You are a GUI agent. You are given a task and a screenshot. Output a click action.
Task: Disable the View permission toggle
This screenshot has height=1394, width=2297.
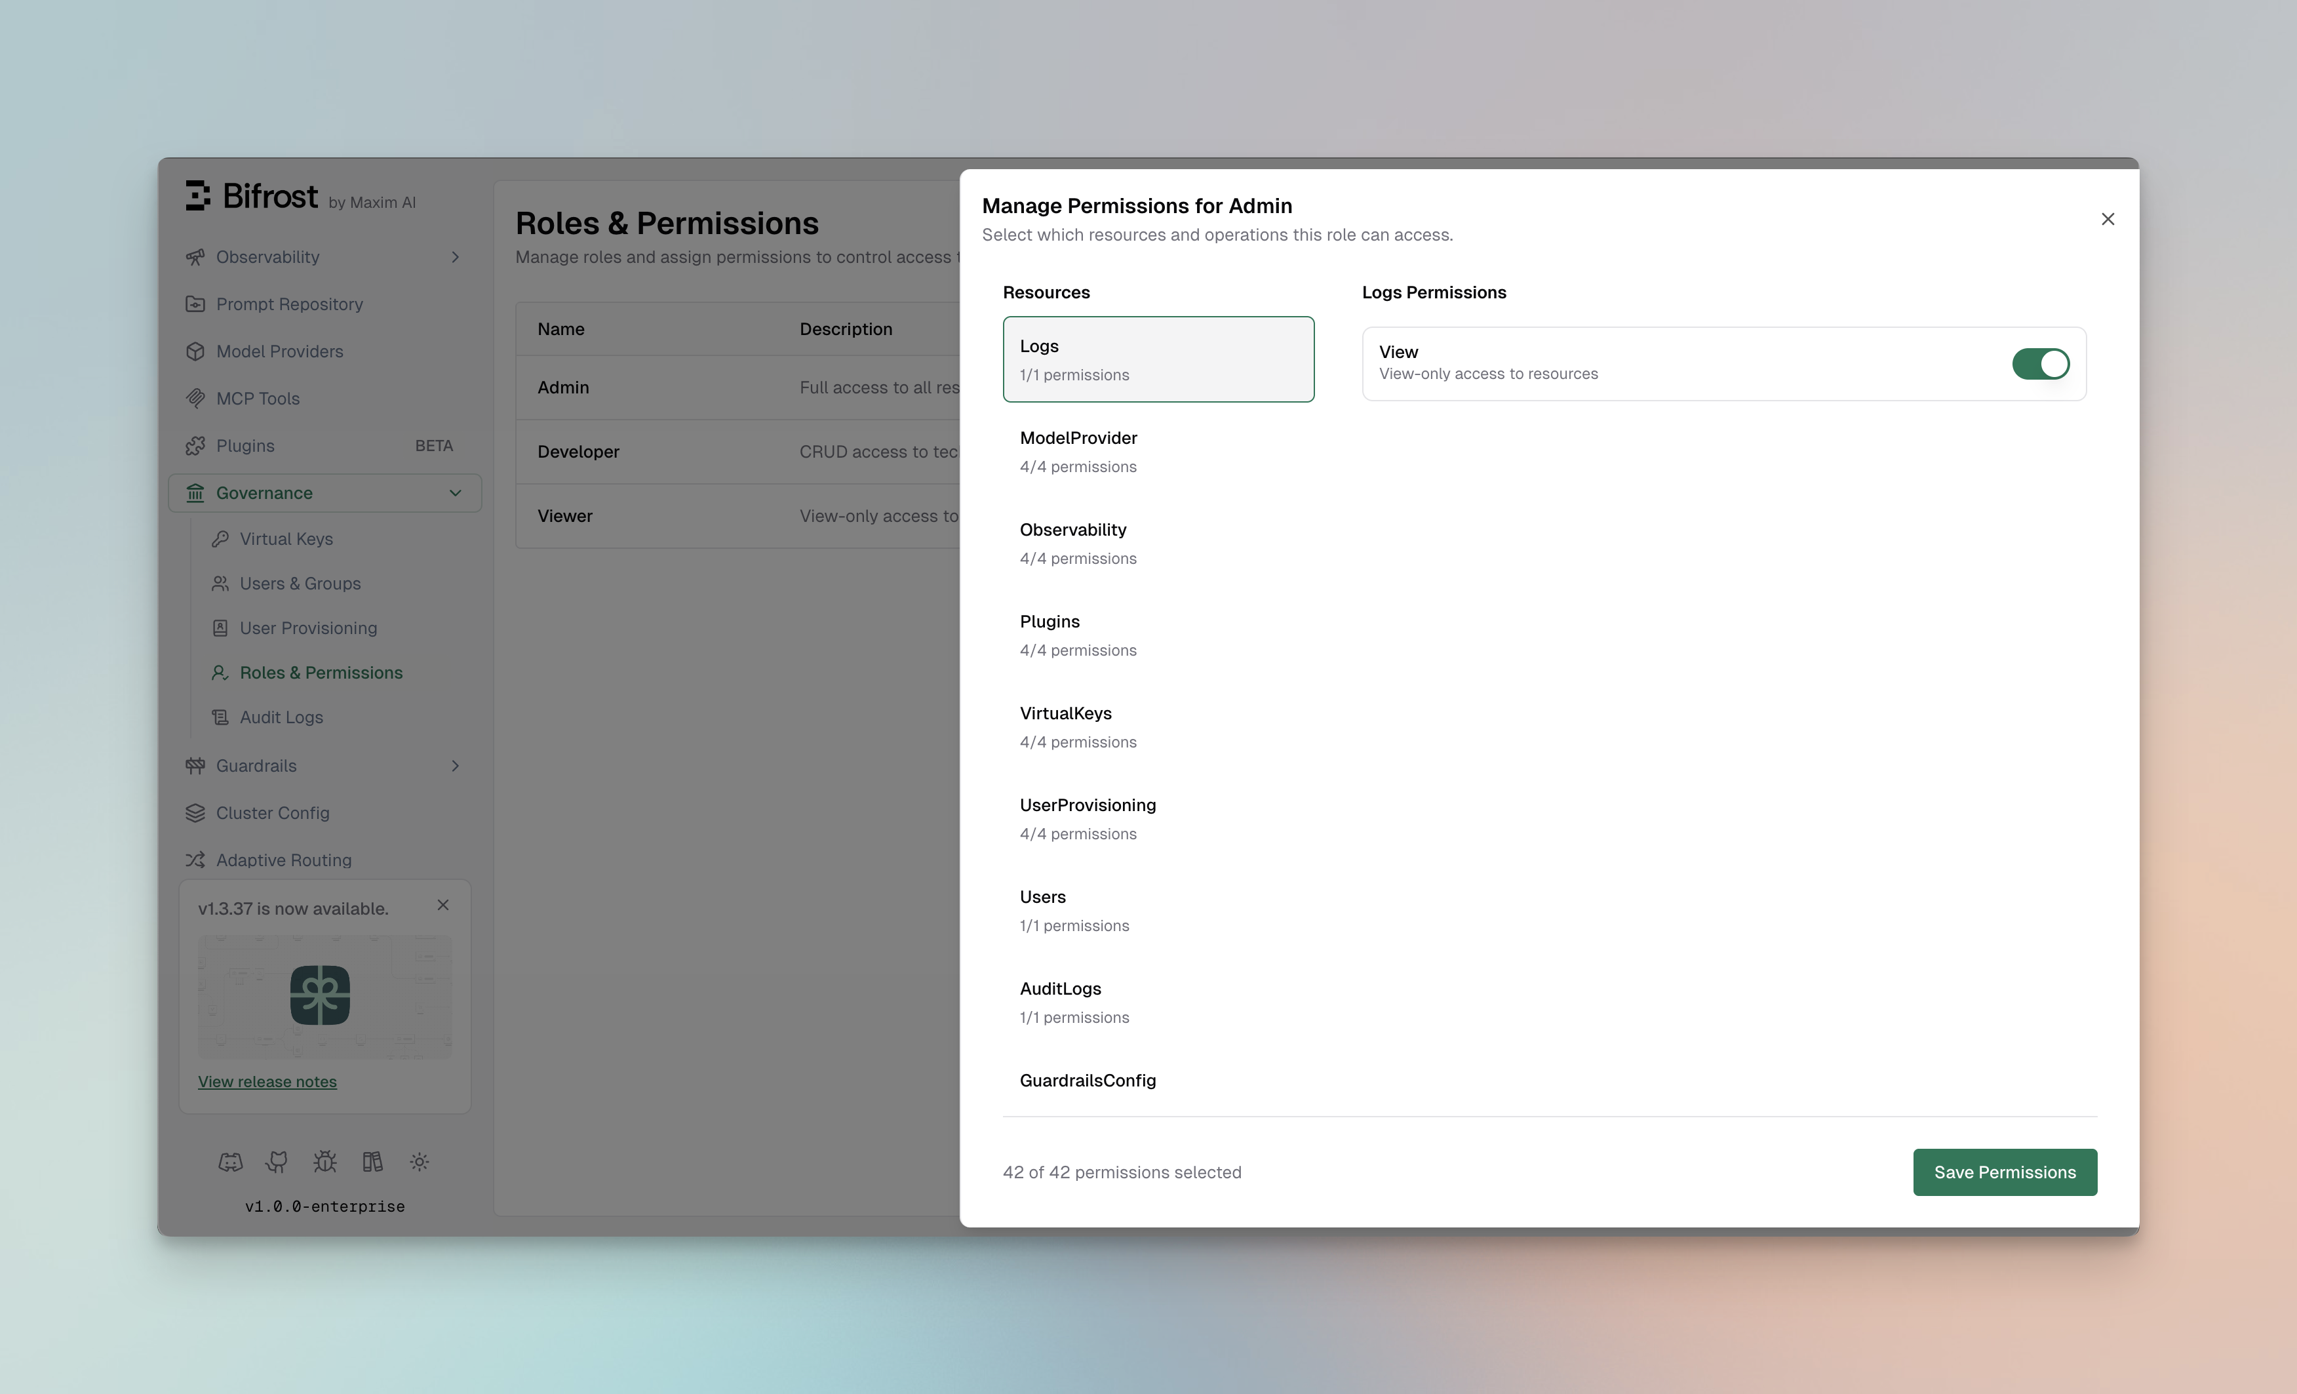[2041, 364]
